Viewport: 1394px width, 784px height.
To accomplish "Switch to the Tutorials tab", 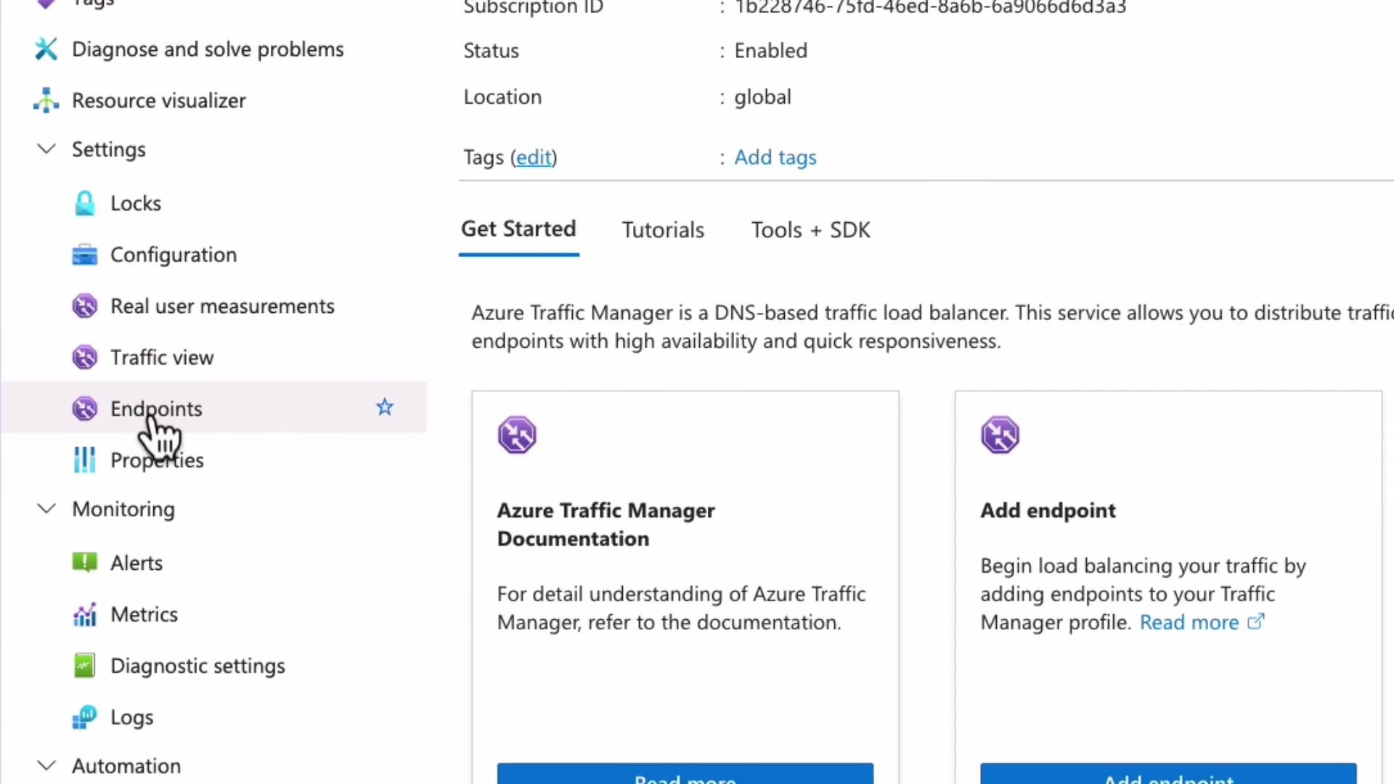I will pyautogui.click(x=663, y=230).
